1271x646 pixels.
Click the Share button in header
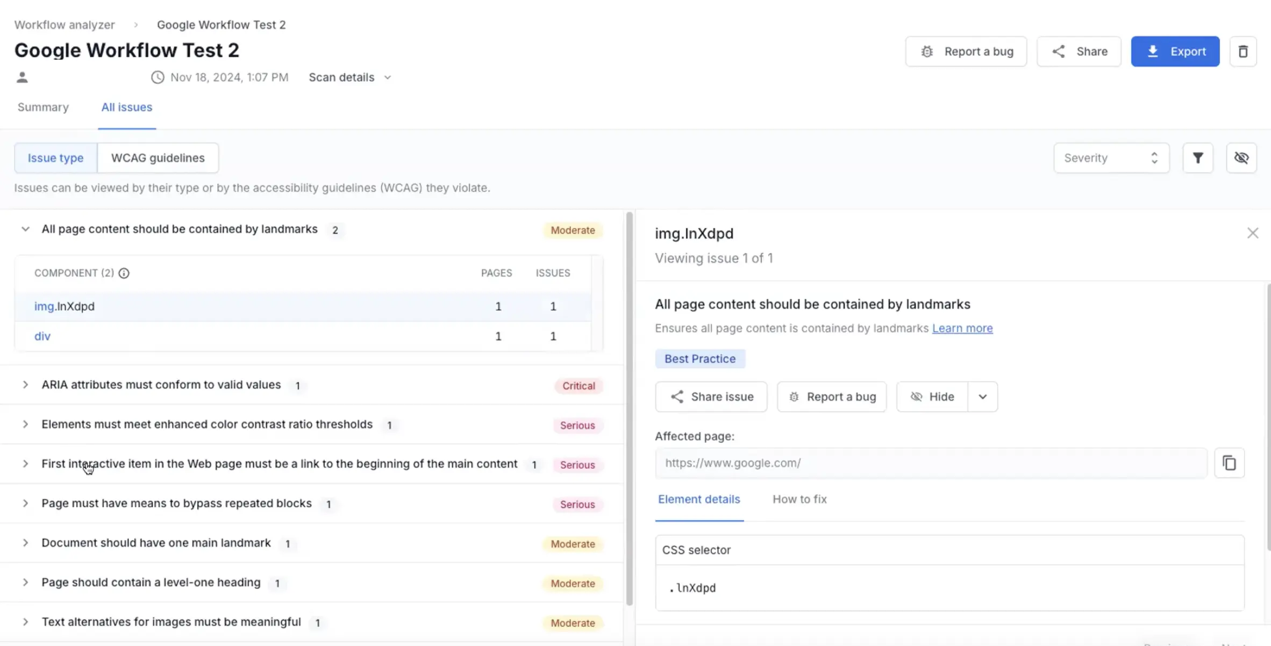click(x=1079, y=52)
